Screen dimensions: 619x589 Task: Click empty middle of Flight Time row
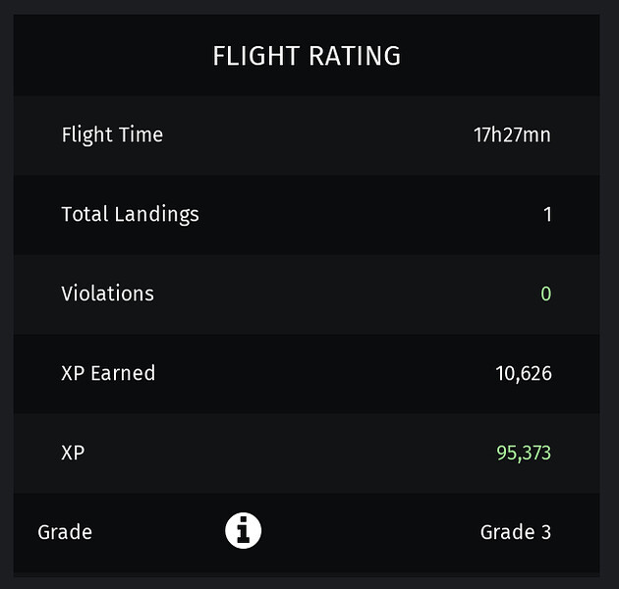pos(314,134)
